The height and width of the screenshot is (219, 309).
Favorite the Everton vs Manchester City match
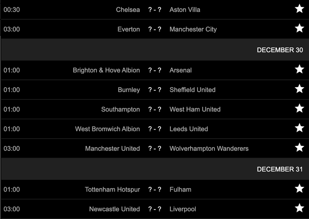coord(299,29)
